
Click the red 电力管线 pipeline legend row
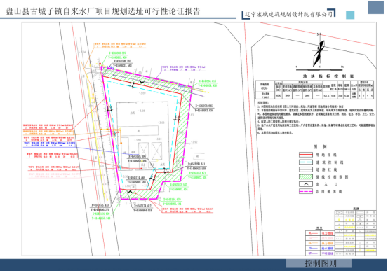coord(320,233)
